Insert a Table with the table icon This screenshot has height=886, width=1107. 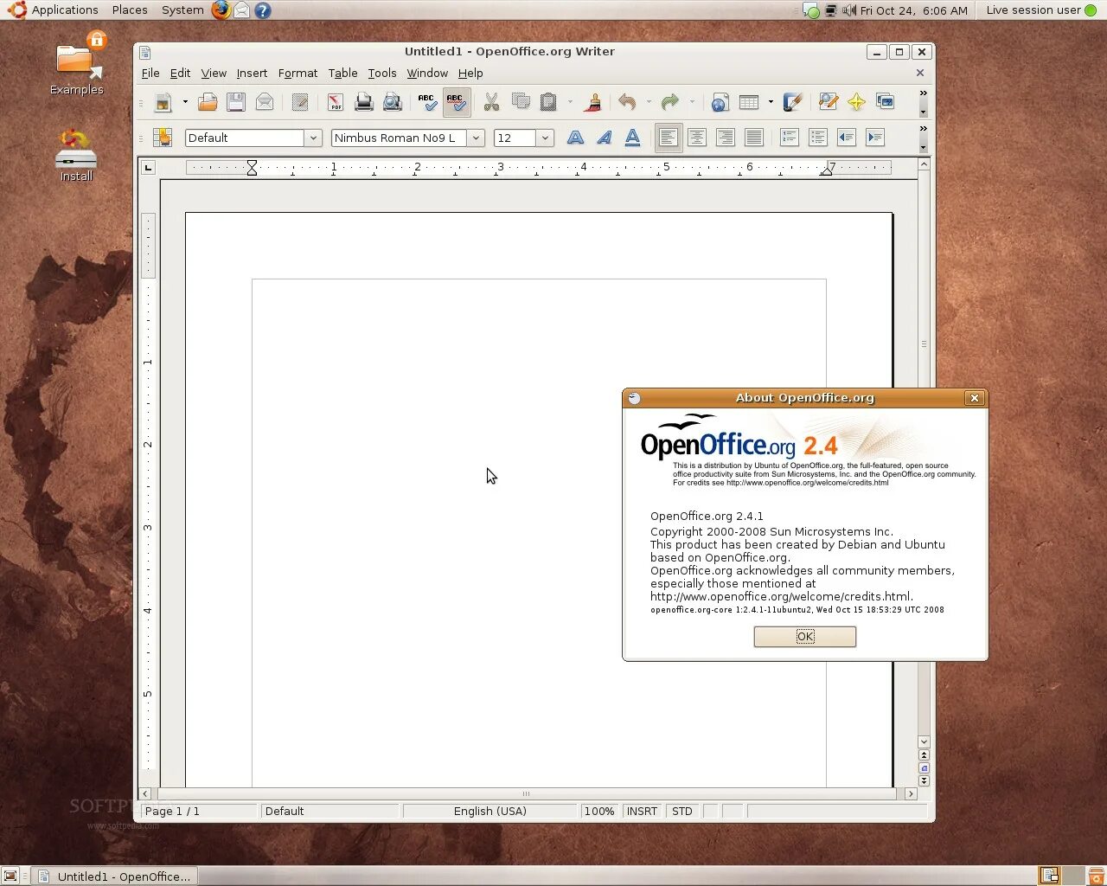(749, 102)
